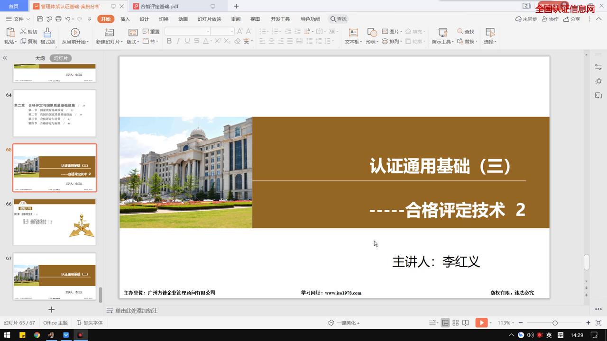Screen dimensions: 607x341
Task: Open Windows Start menu
Action: (x=7, y=335)
